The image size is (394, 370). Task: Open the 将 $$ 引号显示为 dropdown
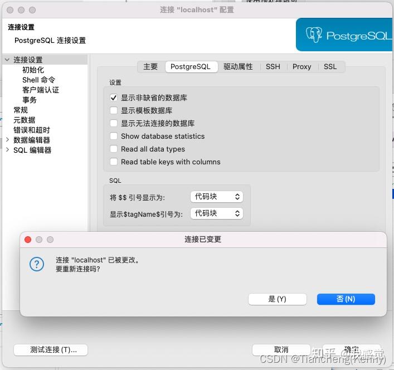tap(217, 197)
